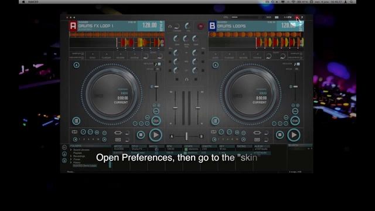Play deck B with its play button
The image size is (375, 211).
point(294,135)
